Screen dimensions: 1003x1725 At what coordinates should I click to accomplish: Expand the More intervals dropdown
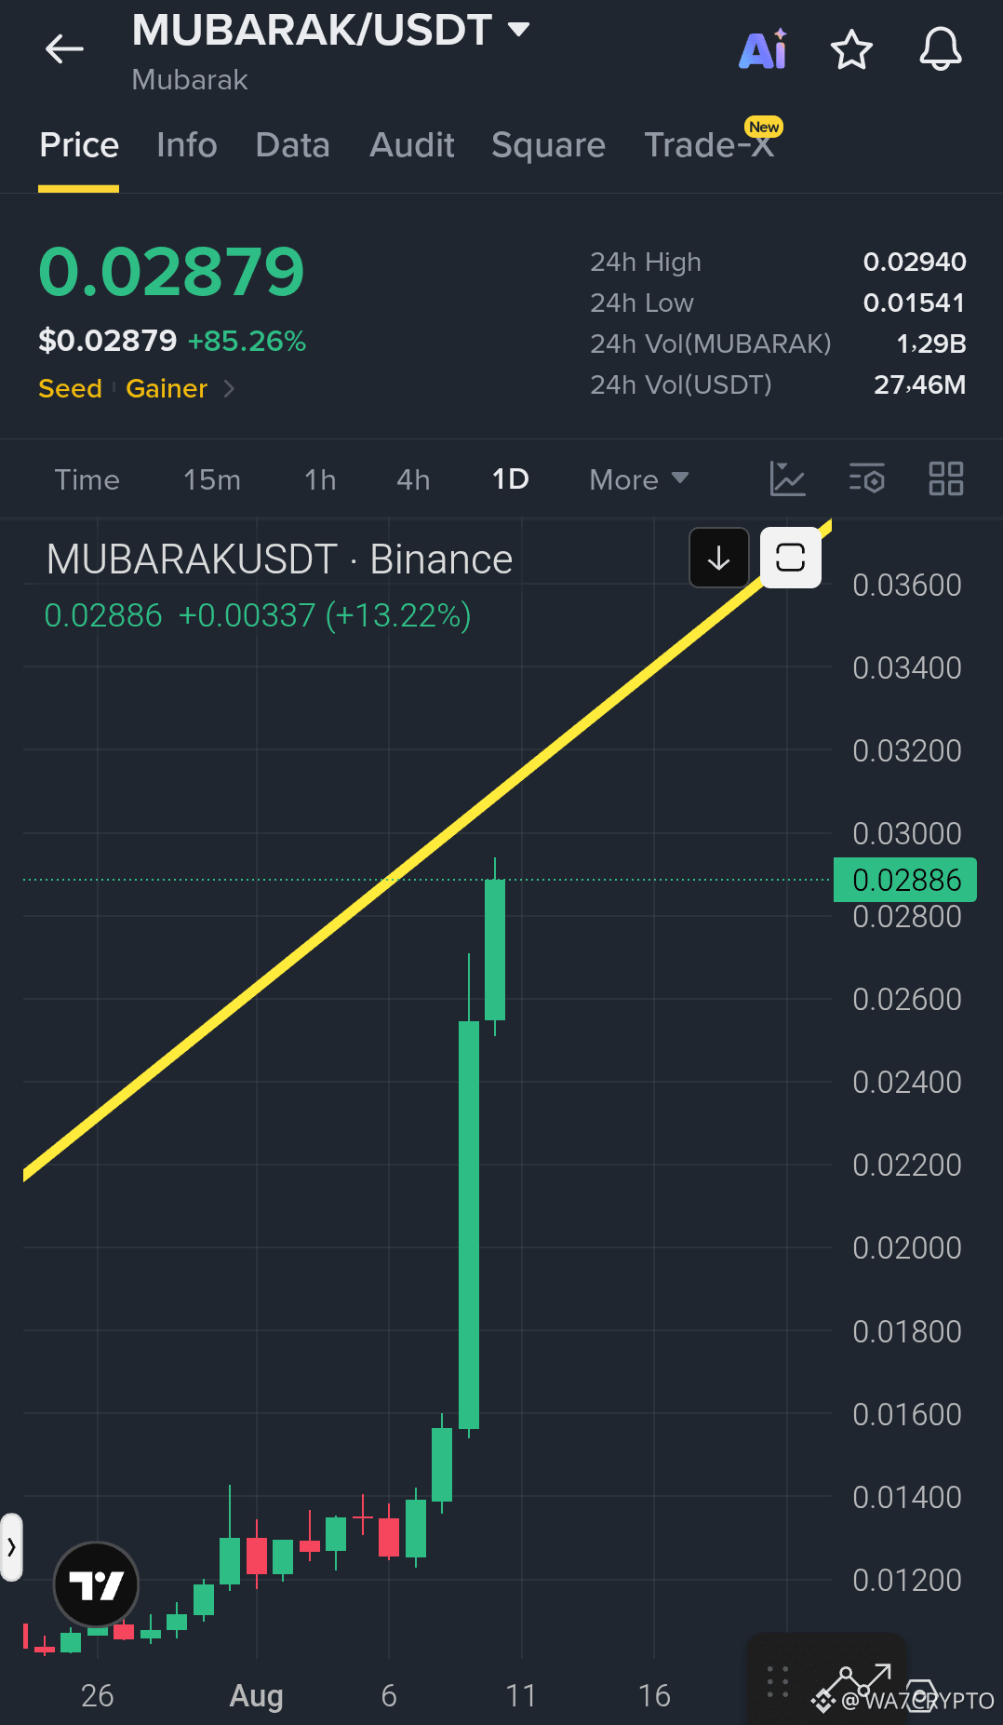[639, 479]
